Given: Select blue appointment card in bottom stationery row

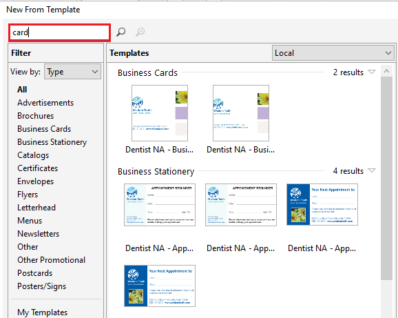Looking at the screenshot, I should point(160,286).
